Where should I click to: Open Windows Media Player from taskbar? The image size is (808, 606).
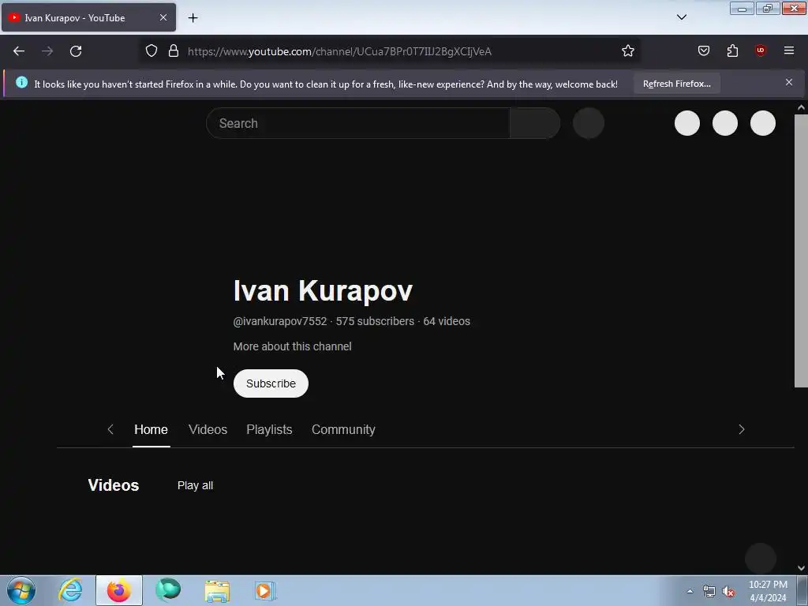(265, 590)
